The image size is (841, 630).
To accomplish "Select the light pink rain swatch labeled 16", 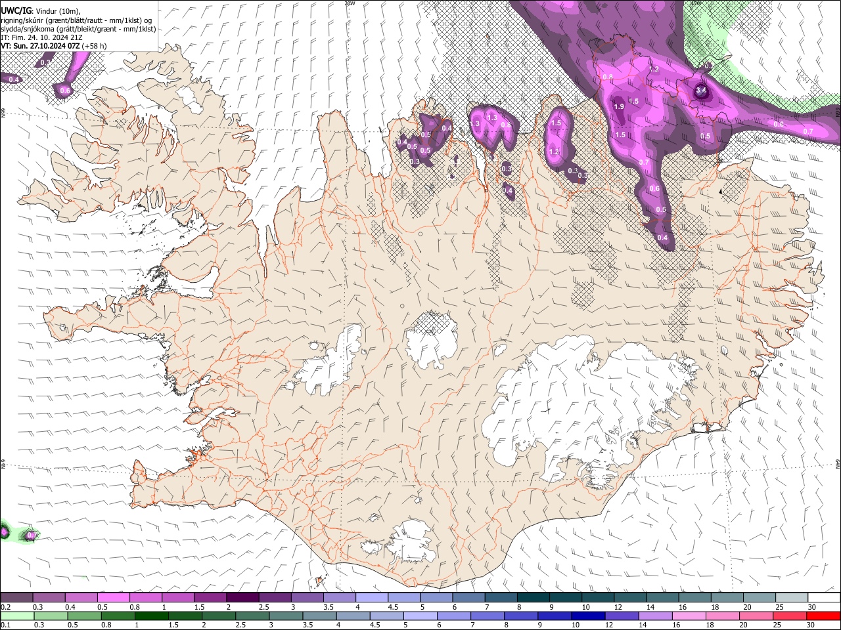I will [x=689, y=616].
